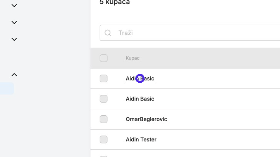Focus the Traži search field
Screen dimensions: 280x157
click(x=190, y=33)
